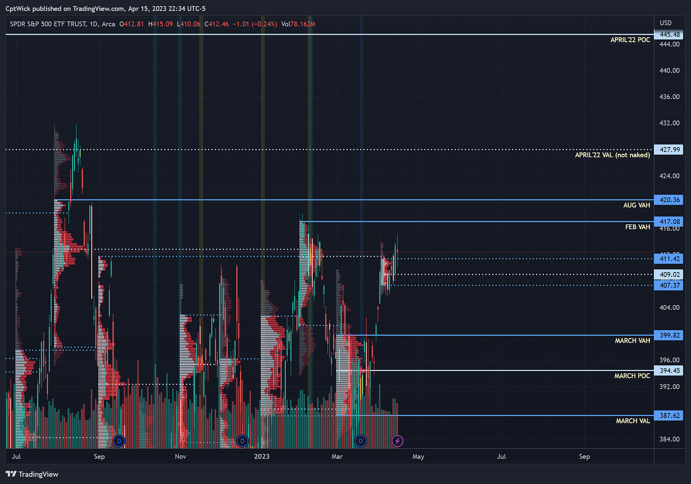
Task: Select the APRIL'22 VAL (not naked) label
Action: [612, 155]
